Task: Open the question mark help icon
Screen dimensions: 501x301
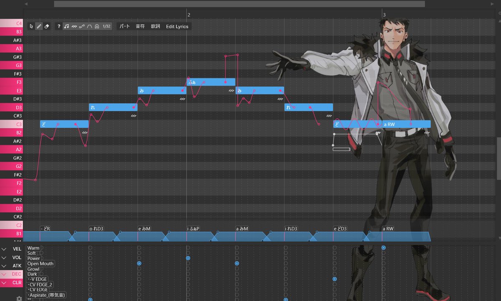Action: coord(59,26)
